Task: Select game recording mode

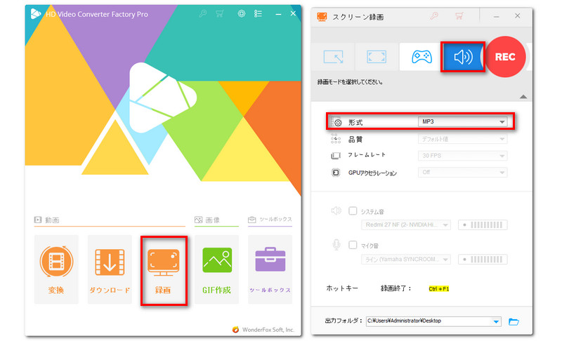Action: click(x=421, y=57)
